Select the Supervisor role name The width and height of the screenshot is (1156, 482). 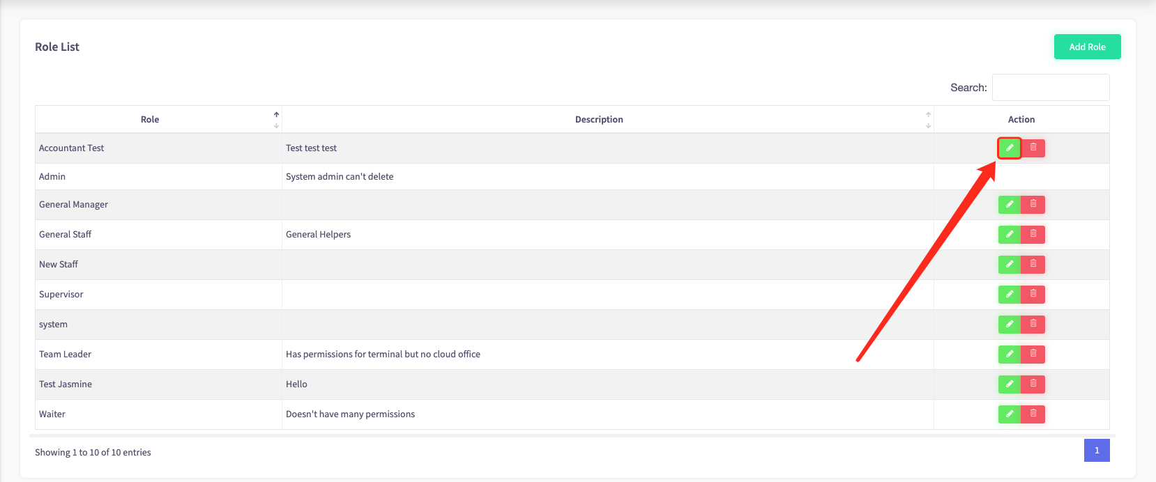click(x=61, y=294)
